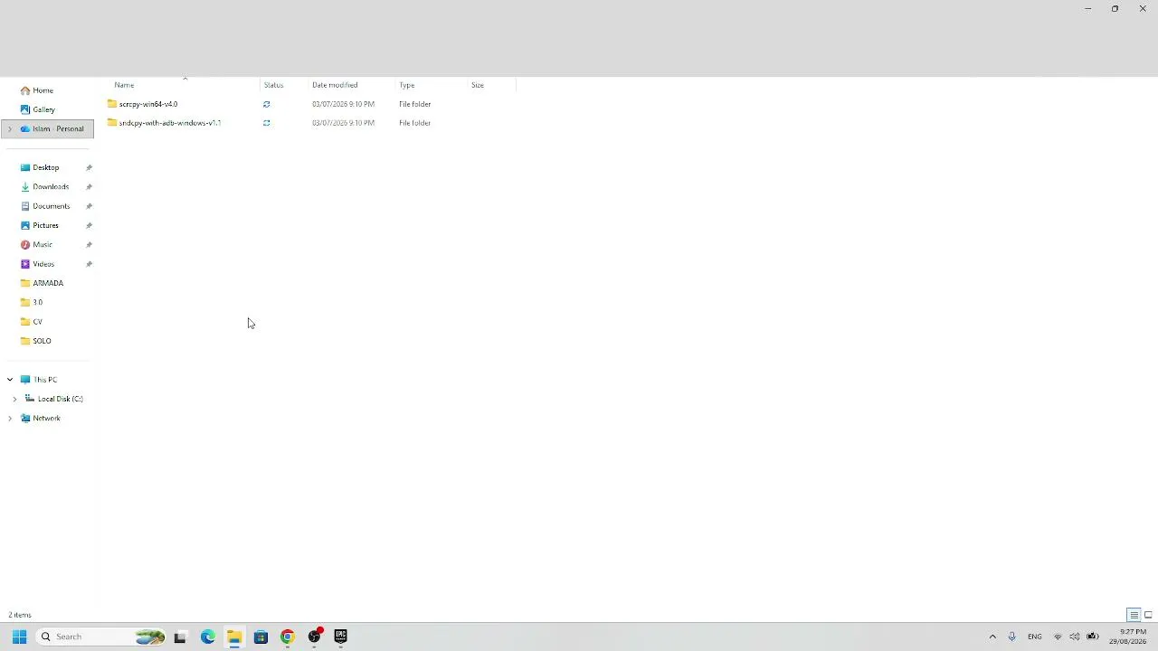Sort by Date modified column header
Image resolution: width=1158 pixels, height=651 pixels.
click(335, 85)
